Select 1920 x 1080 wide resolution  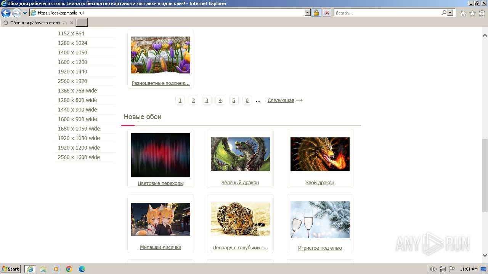click(x=79, y=138)
